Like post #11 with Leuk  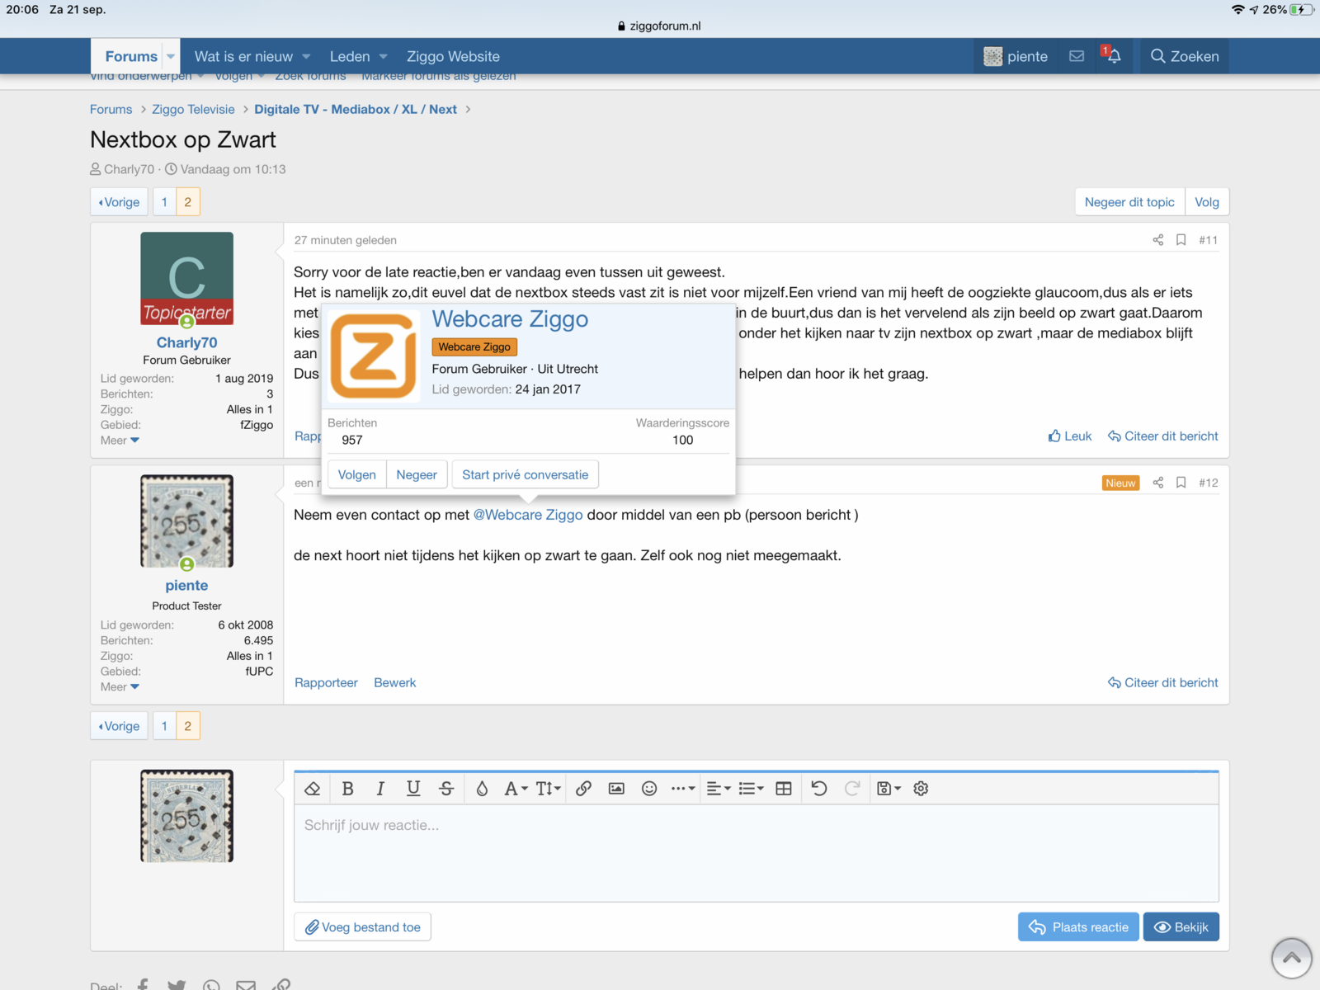coord(1070,436)
